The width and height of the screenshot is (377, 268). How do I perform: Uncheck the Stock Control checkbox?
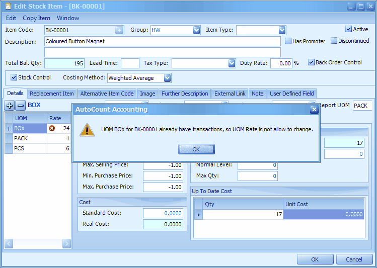tap(14, 77)
